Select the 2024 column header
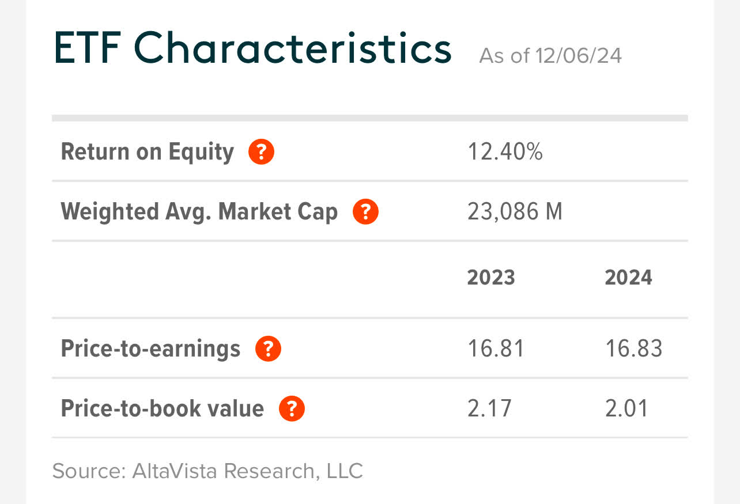Image resolution: width=740 pixels, height=504 pixels. coord(628,277)
